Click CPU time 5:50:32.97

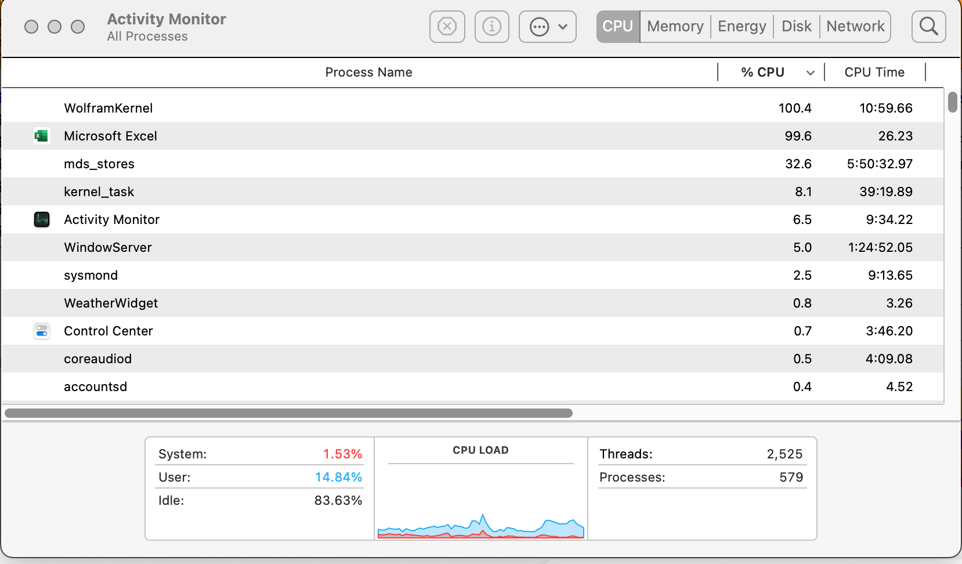(x=880, y=164)
